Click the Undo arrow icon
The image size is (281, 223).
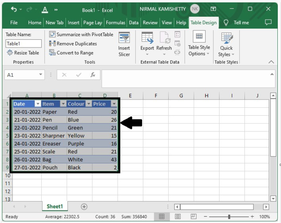[14, 9]
